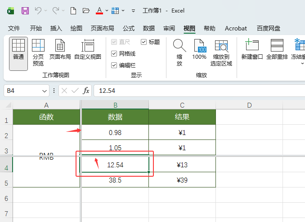Screen dimensions: 305x222
Task: Select result cell ¥39
Action: coord(182,180)
